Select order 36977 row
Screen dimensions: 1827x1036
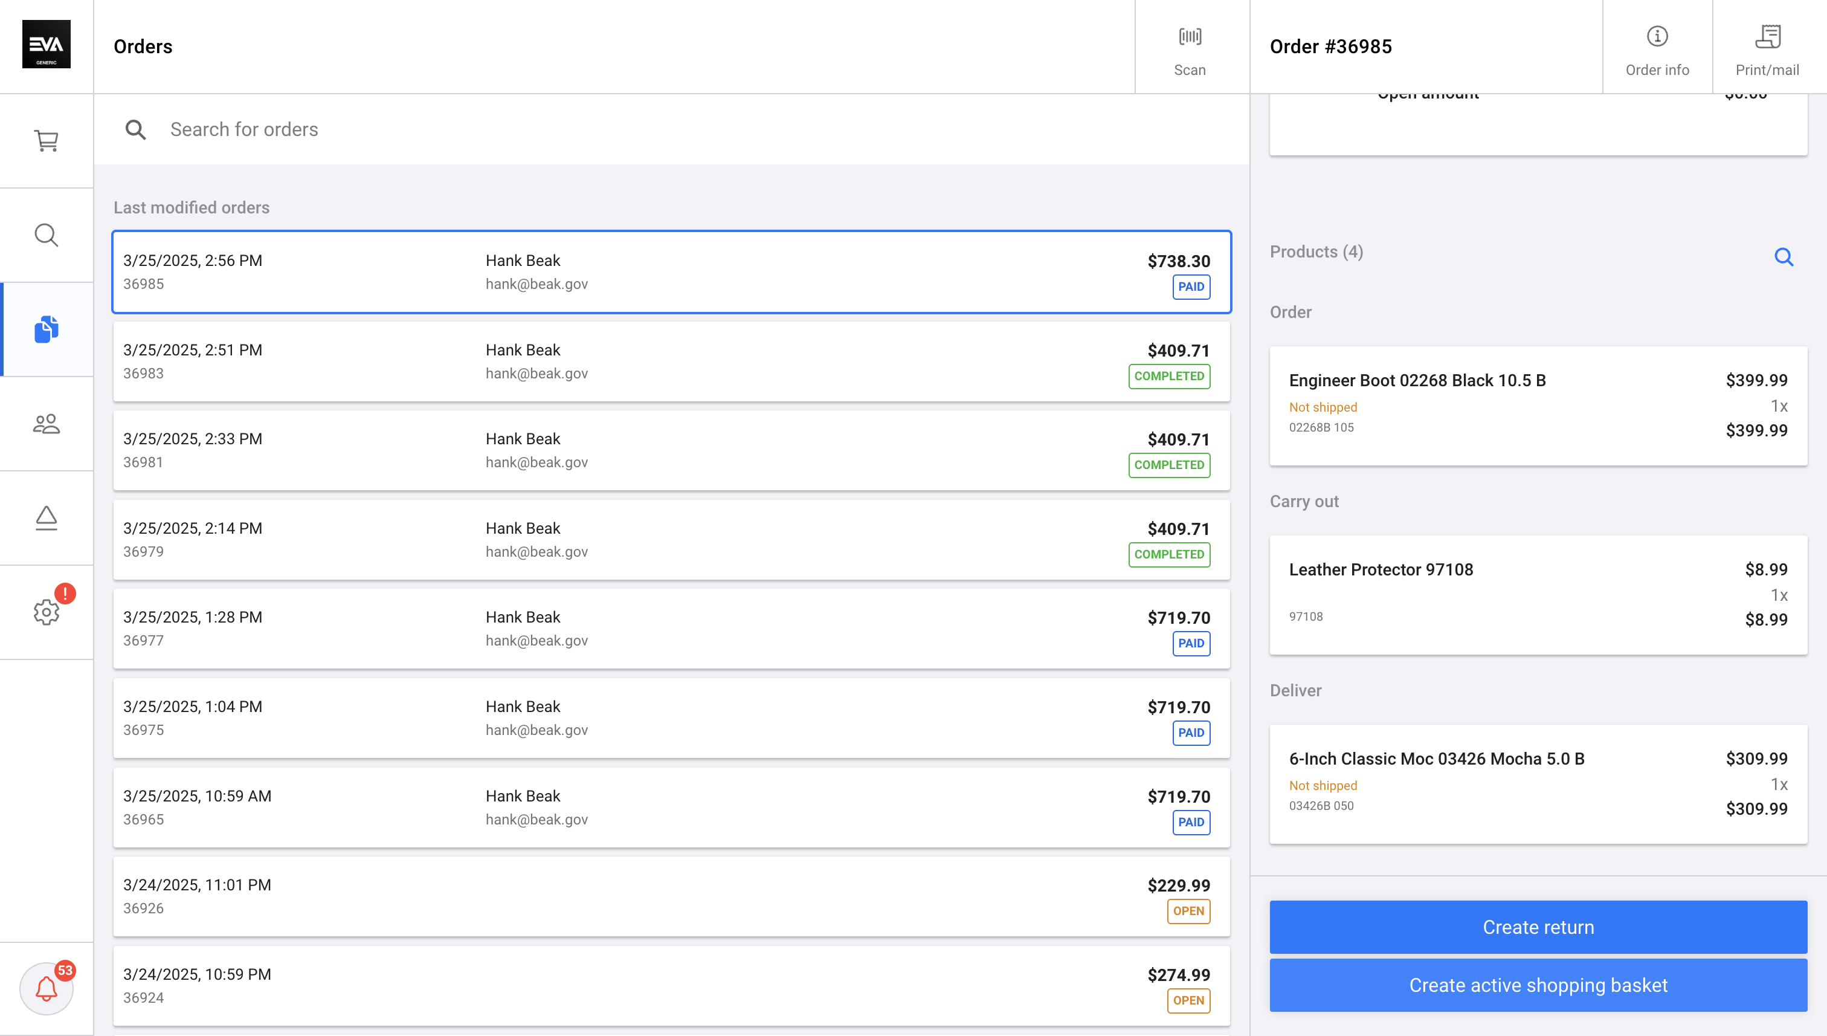click(x=671, y=628)
